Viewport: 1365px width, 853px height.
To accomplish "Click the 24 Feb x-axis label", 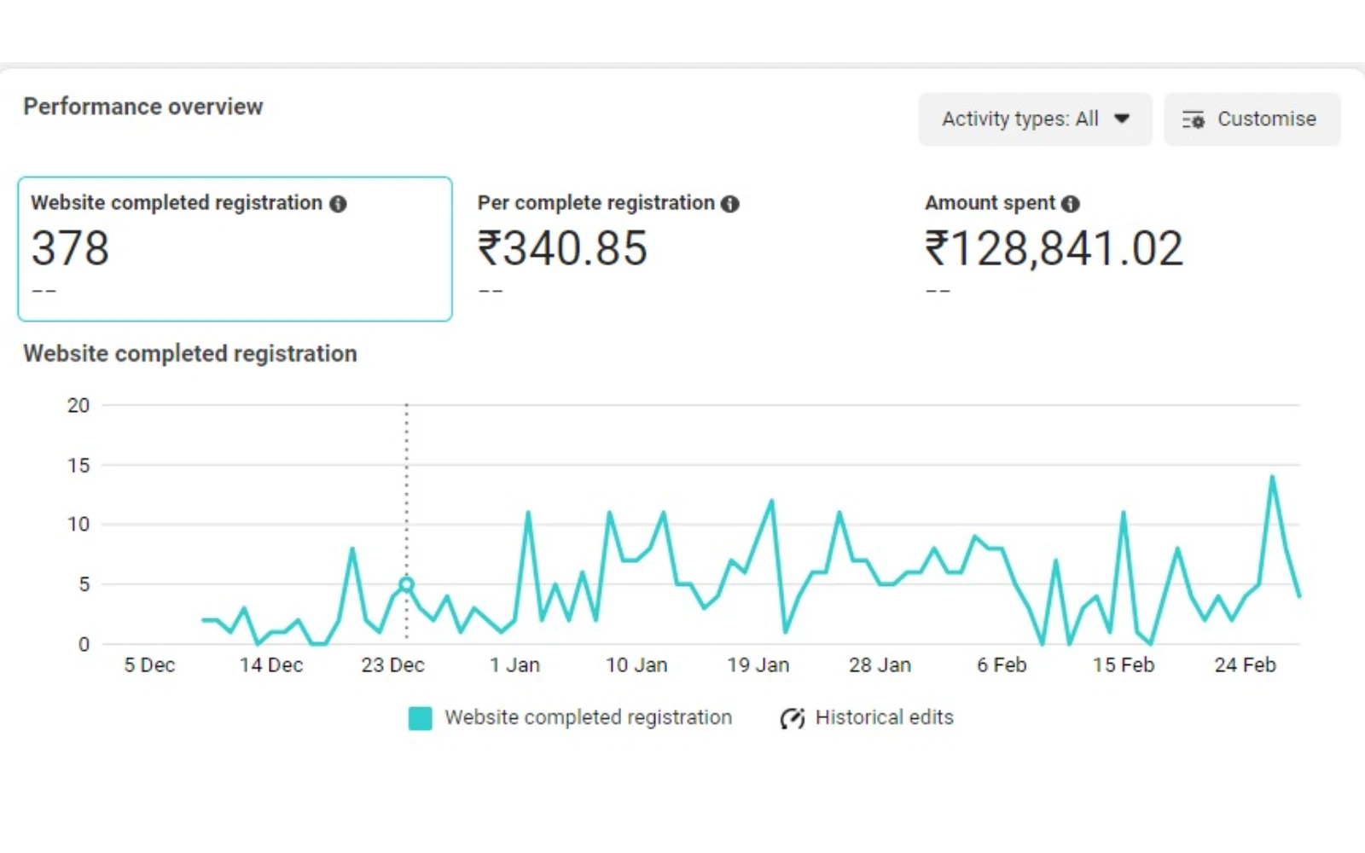I will coord(1245,665).
